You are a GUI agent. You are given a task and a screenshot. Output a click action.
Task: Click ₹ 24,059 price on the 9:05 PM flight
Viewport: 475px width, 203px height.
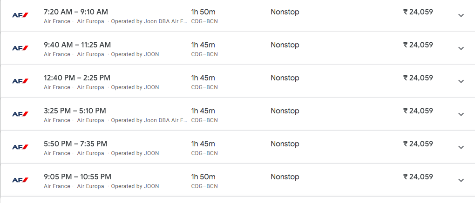418,177
